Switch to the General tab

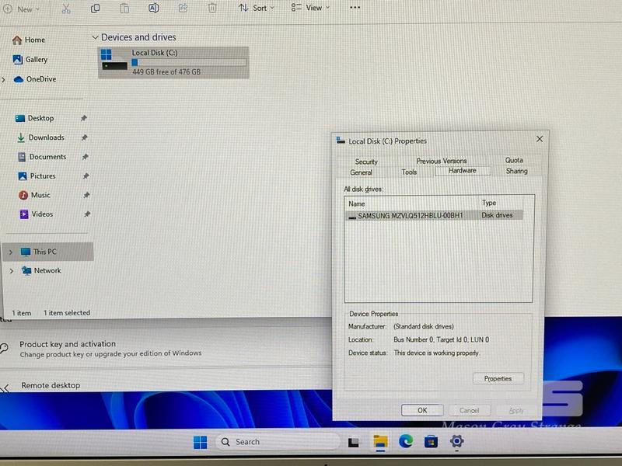[361, 172]
